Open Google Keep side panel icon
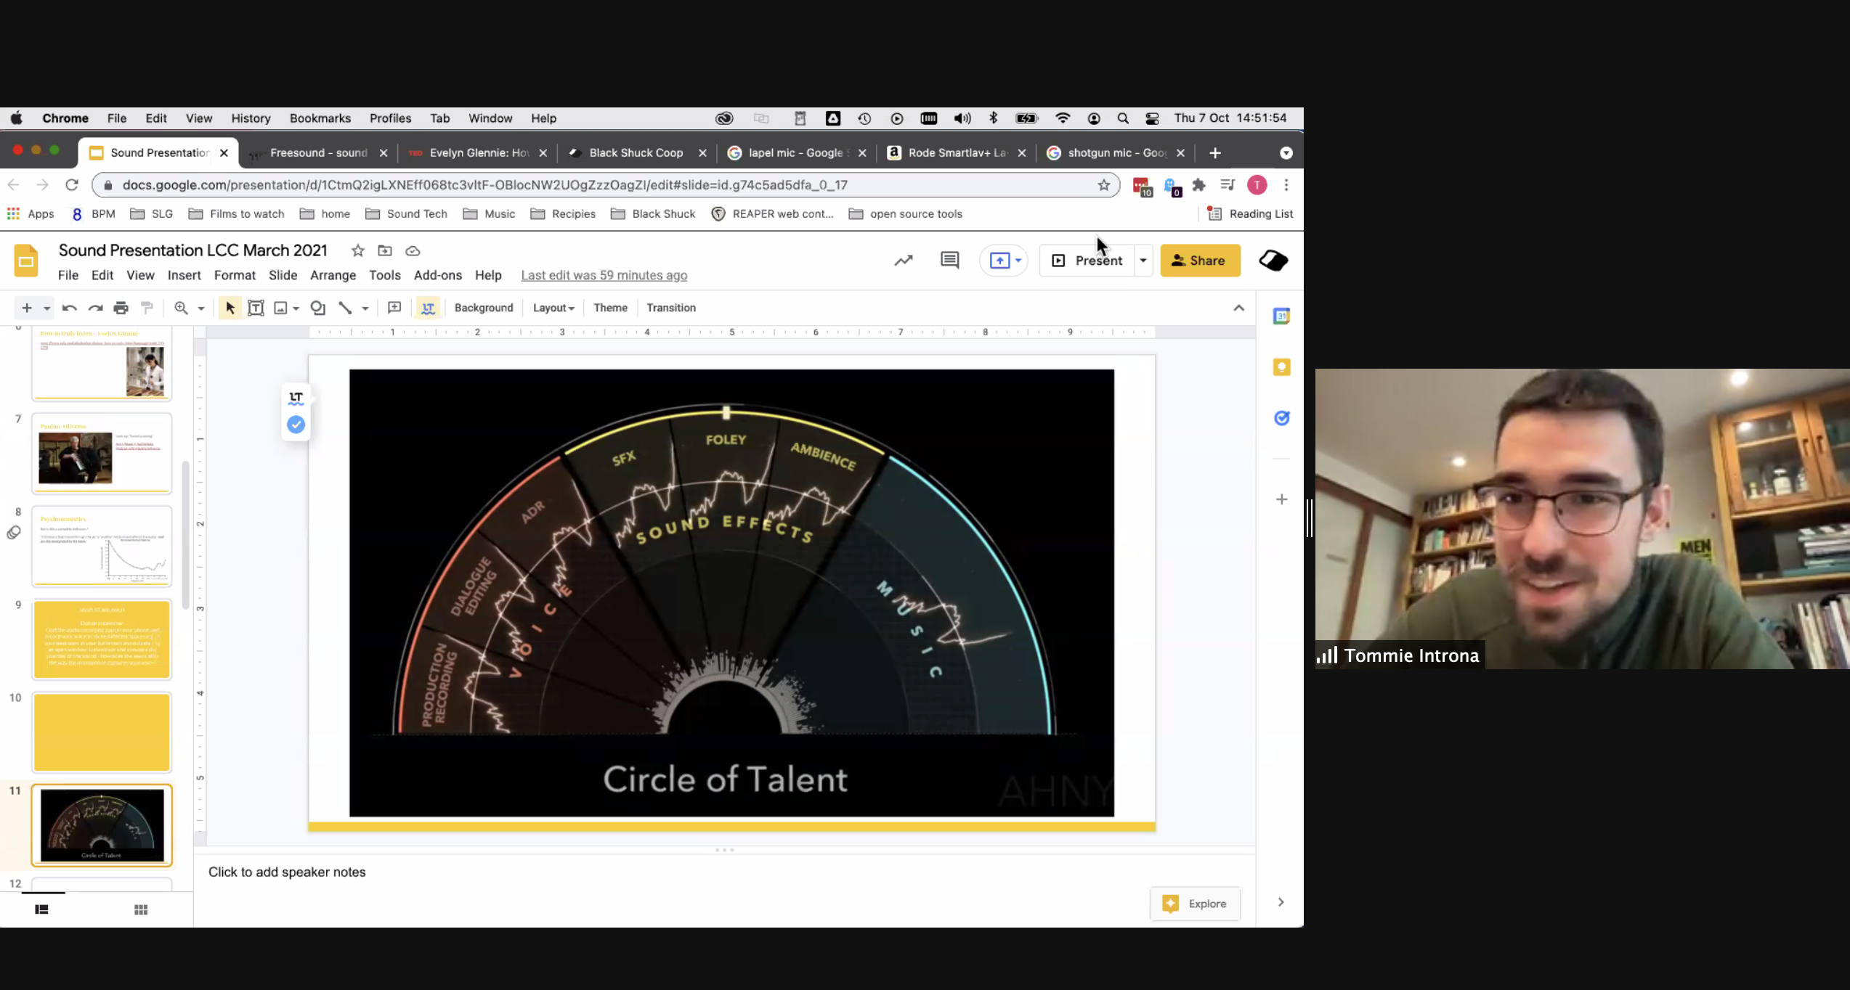 [x=1281, y=367]
